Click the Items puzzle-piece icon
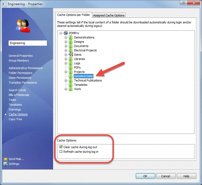Screen dimensions: 202x185 [x=71, y=55]
